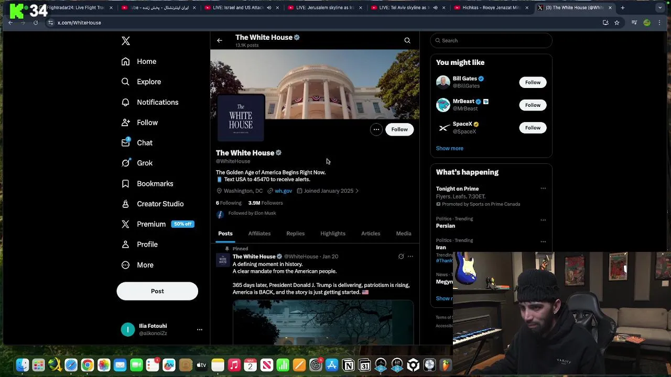Select the Posts tab
Viewport: 671px width, 377px height.
(225, 234)
